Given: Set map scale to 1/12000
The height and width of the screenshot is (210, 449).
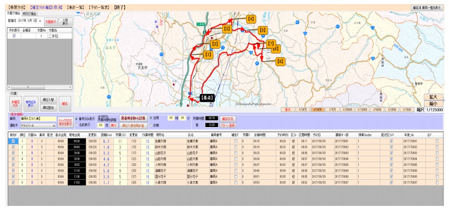Looking at the screenshot, I should point(362,110).
